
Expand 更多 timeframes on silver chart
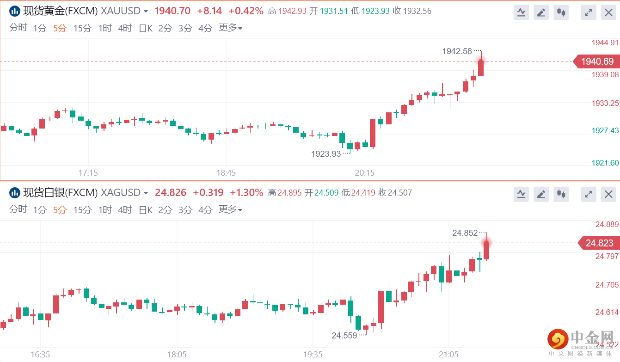click(230, 210)
